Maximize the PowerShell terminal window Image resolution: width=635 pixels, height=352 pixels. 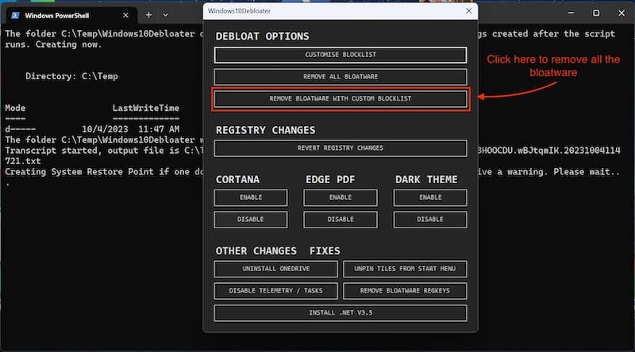click(x=596, y=13)
